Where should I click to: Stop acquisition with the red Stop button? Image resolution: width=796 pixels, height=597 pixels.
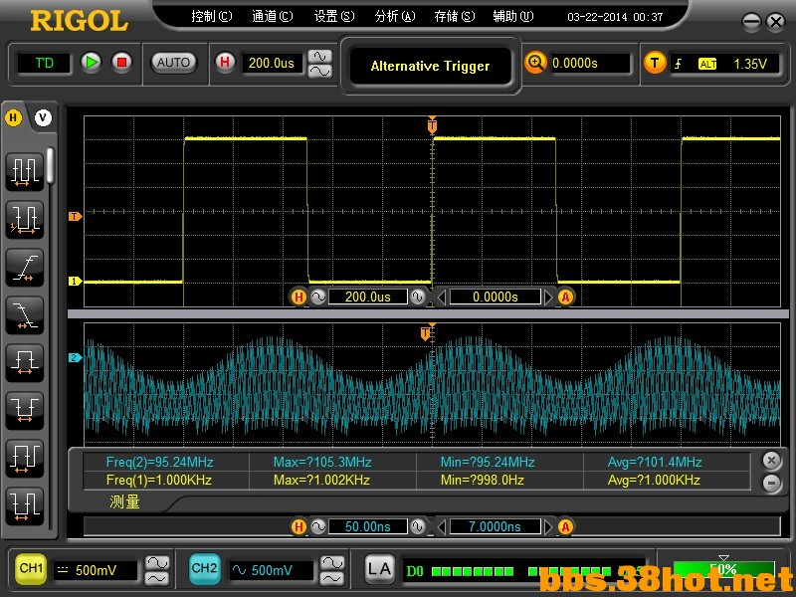(x=121, y=63)
